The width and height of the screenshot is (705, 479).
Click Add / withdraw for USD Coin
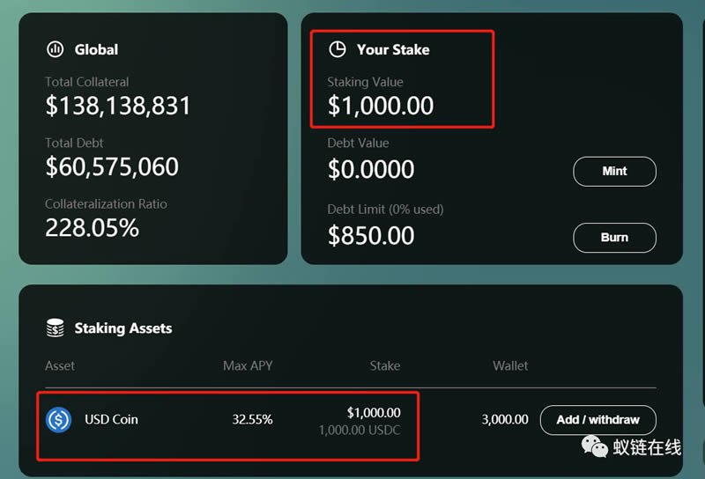597,420
